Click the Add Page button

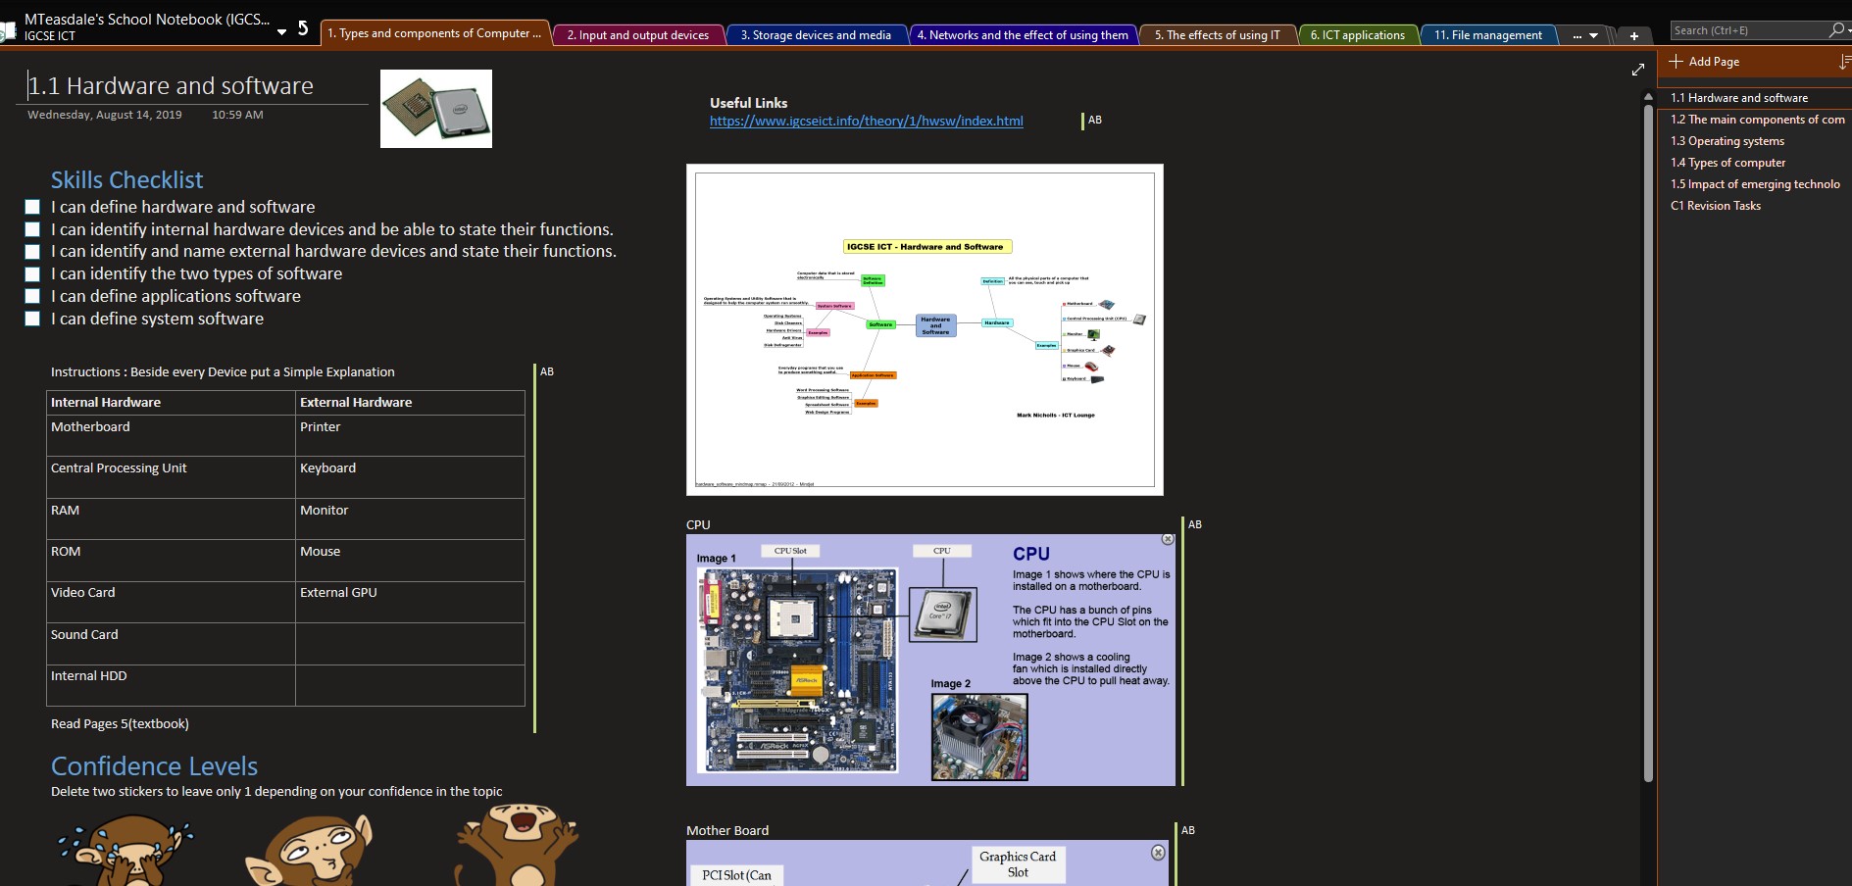tap(1705, 62)
